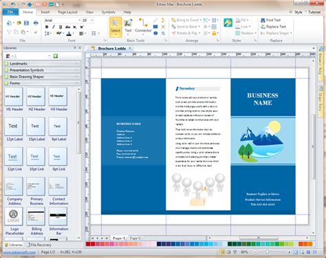Open the Help ribbon tab
The width and height of the screenshot is (326, 258).
click(x=127, y=12)
